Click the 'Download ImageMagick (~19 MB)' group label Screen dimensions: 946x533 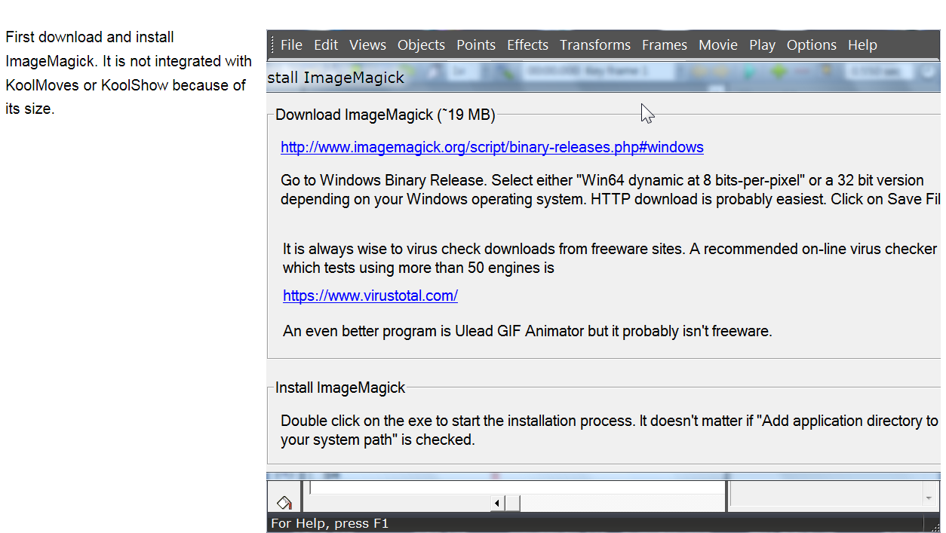pyautogui.click(x=385, y=115)
